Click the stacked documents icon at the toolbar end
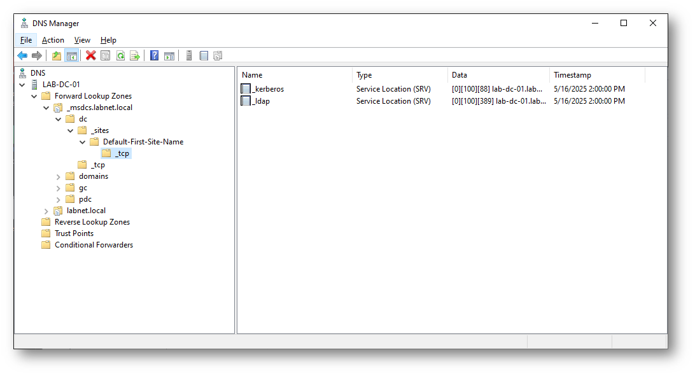 [218, 56]
